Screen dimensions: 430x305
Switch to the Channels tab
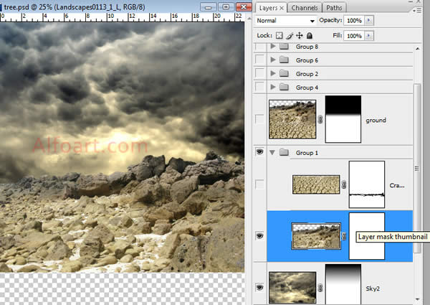[305, 8]
